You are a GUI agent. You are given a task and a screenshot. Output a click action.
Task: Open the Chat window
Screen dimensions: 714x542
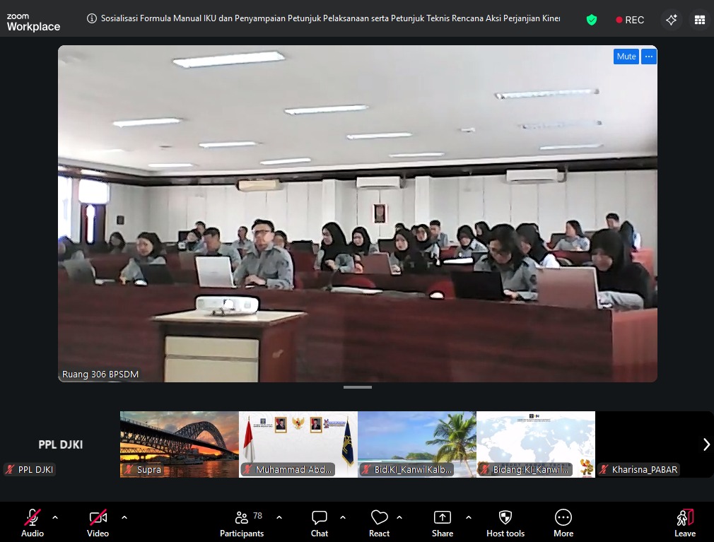320,524
